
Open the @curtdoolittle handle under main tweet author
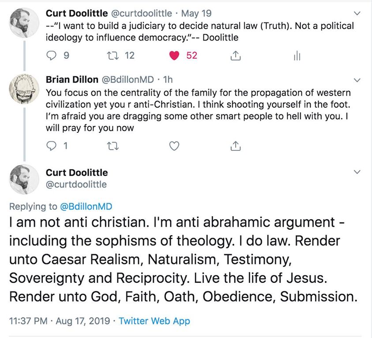76,184
